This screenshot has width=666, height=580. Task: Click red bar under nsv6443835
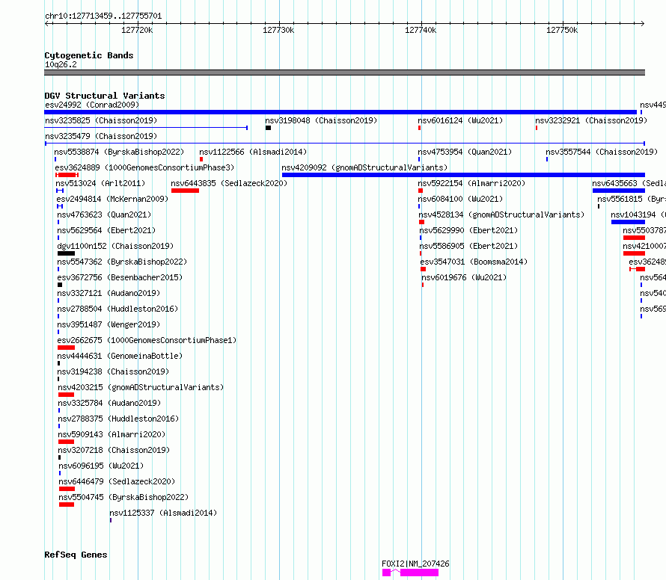[185, 191]
